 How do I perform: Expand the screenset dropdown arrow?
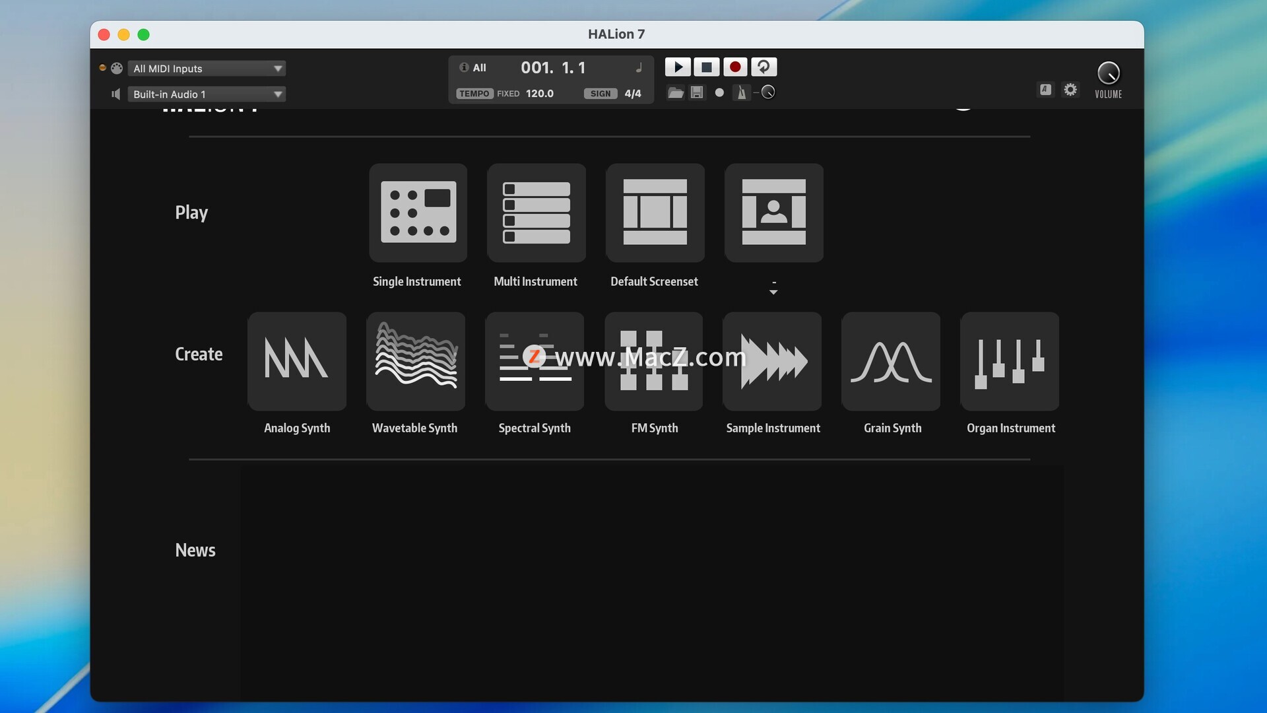coord(773,292)
